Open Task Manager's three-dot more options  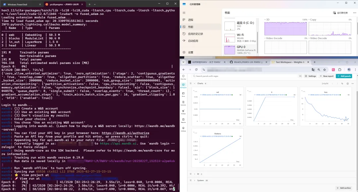pyautogui.click(x=355, y=13)
